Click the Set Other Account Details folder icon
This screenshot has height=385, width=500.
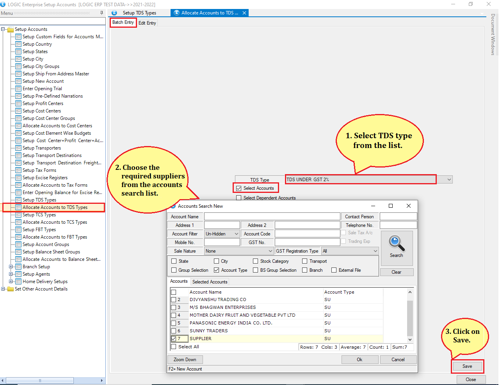(11, 289)
